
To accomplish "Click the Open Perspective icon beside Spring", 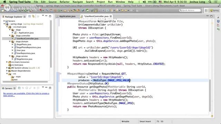I will point(206,11).
